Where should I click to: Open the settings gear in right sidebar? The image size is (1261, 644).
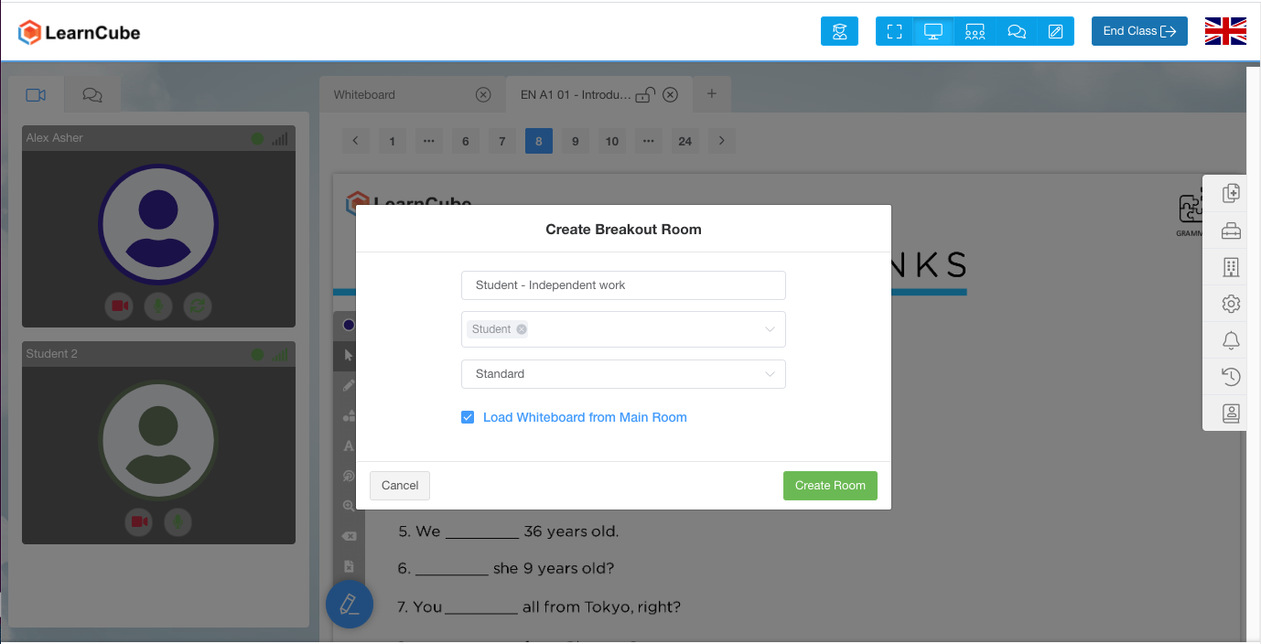(x=1231, y=303)
